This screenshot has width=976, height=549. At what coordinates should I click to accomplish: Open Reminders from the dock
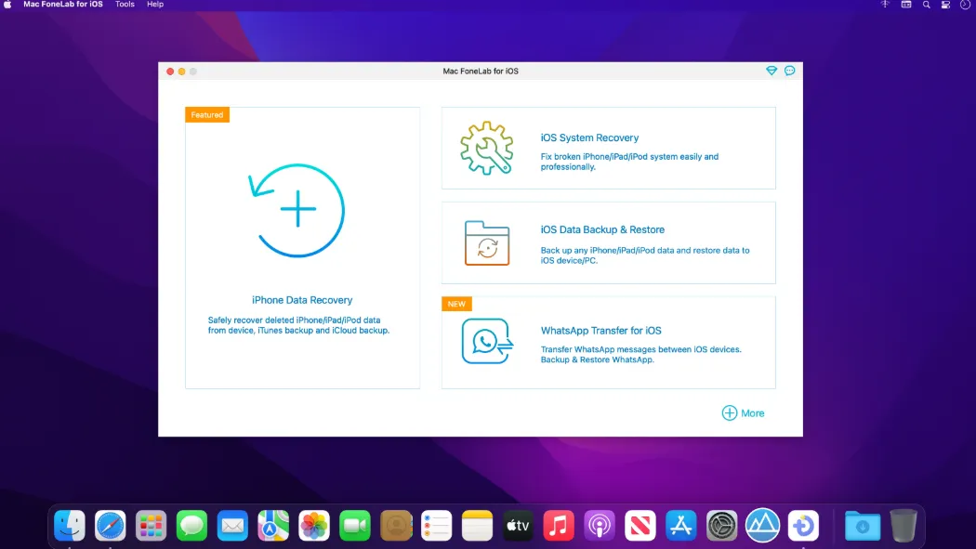436,526
